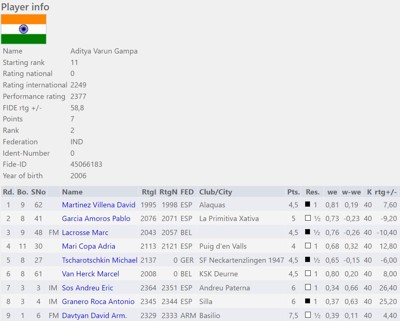Open Sos Andreu Eric player page
Image resolution: width=400 pixels, height=321 pixels.
(87, 288)
